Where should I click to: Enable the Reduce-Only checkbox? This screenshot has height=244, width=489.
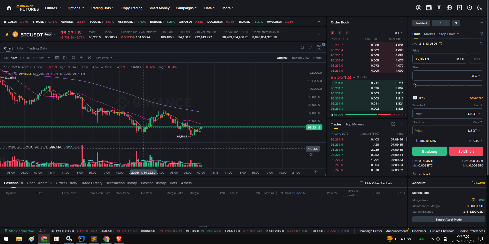415,140
